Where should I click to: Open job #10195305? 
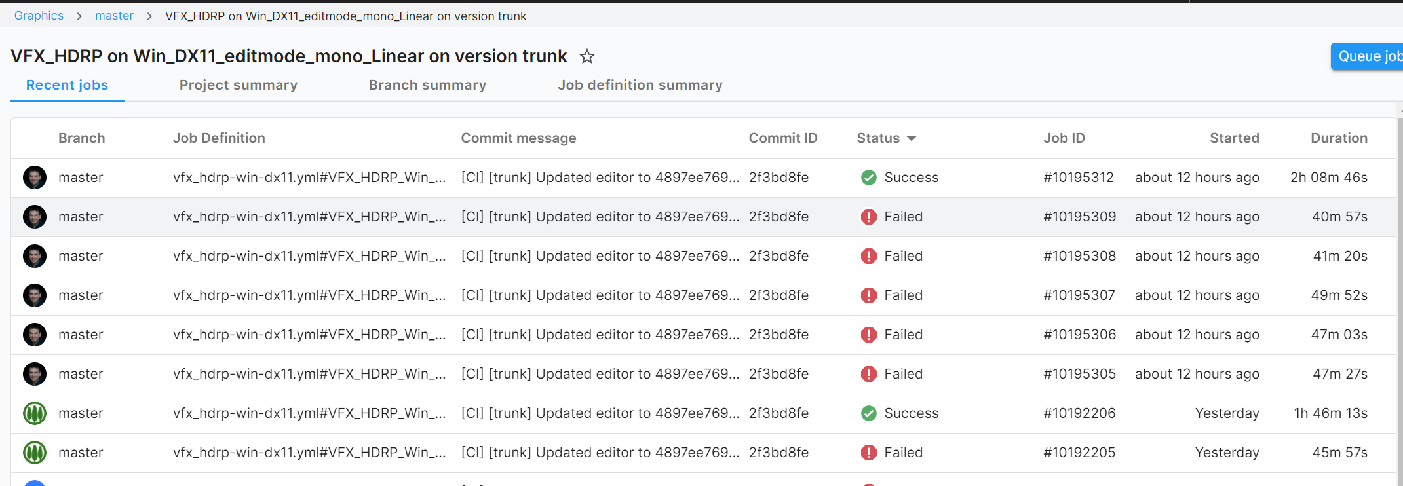click(1079, 374)
